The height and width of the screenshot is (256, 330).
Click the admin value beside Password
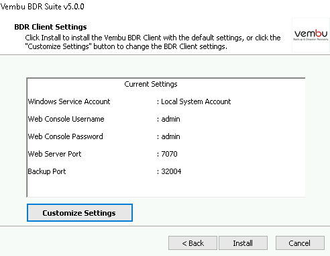click(170, 136)
